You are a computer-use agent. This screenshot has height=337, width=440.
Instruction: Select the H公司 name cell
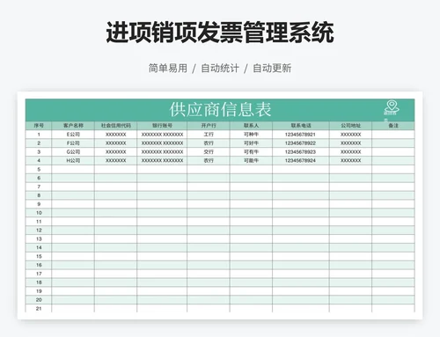73,161
